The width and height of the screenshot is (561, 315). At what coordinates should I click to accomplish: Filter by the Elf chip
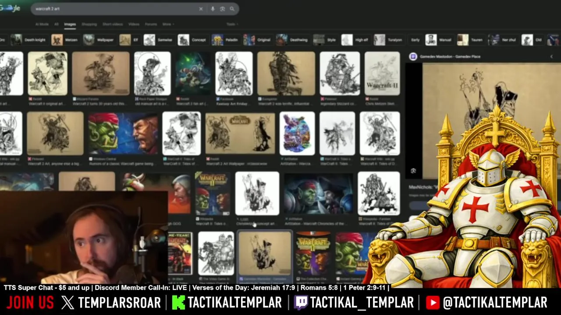point(130,40)
